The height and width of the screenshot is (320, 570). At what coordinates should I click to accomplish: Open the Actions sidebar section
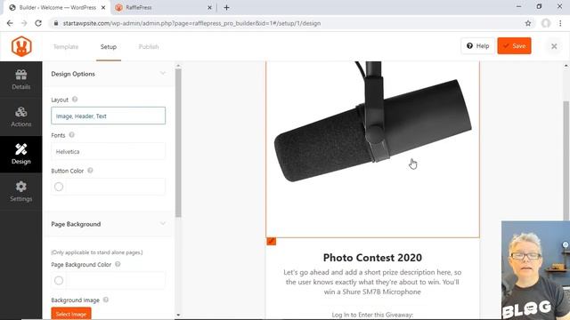coord(21,116)
